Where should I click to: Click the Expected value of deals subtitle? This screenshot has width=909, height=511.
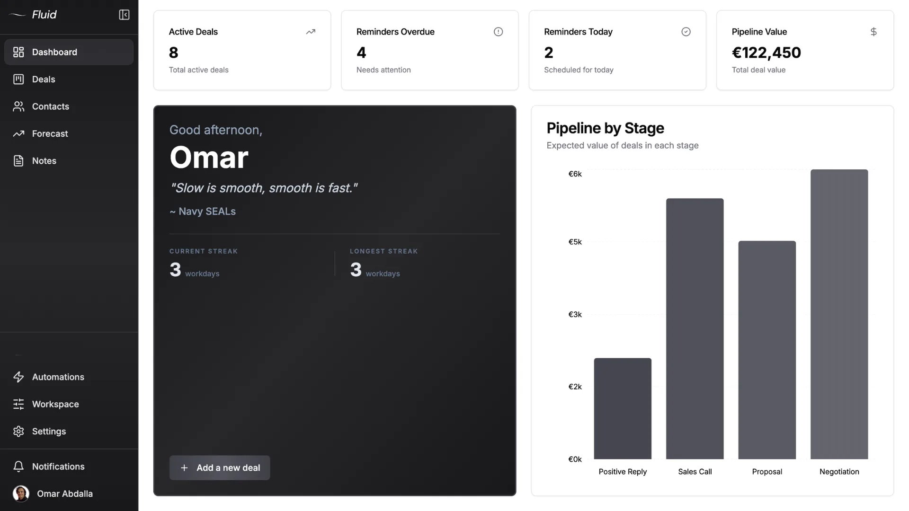pyautogui.click(x=623, y=146)
